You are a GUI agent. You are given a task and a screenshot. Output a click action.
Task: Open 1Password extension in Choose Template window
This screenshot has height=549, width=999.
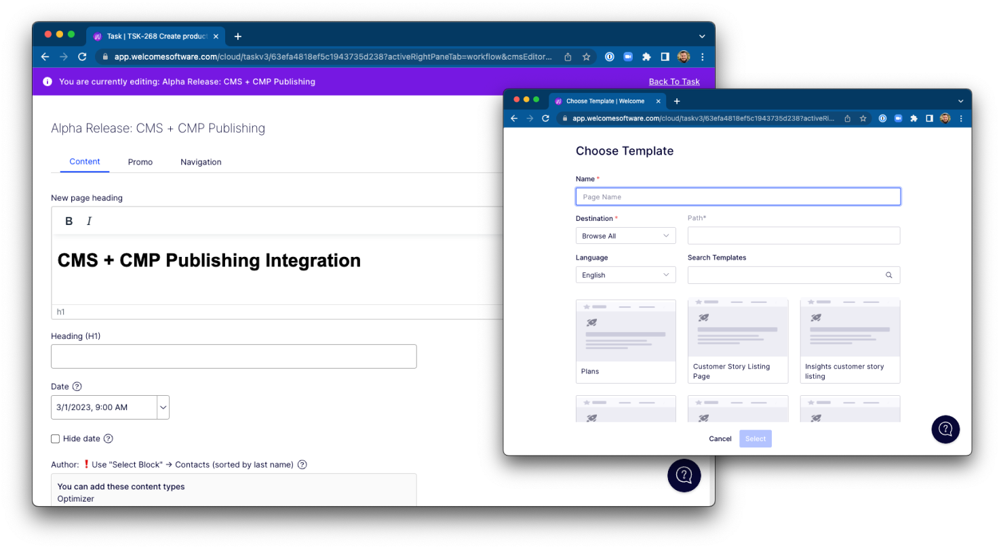tap(883, 118)
